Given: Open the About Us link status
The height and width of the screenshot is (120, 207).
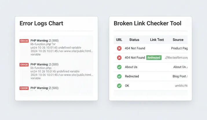Looking at the screenshot, I should [x=131, y=67].
